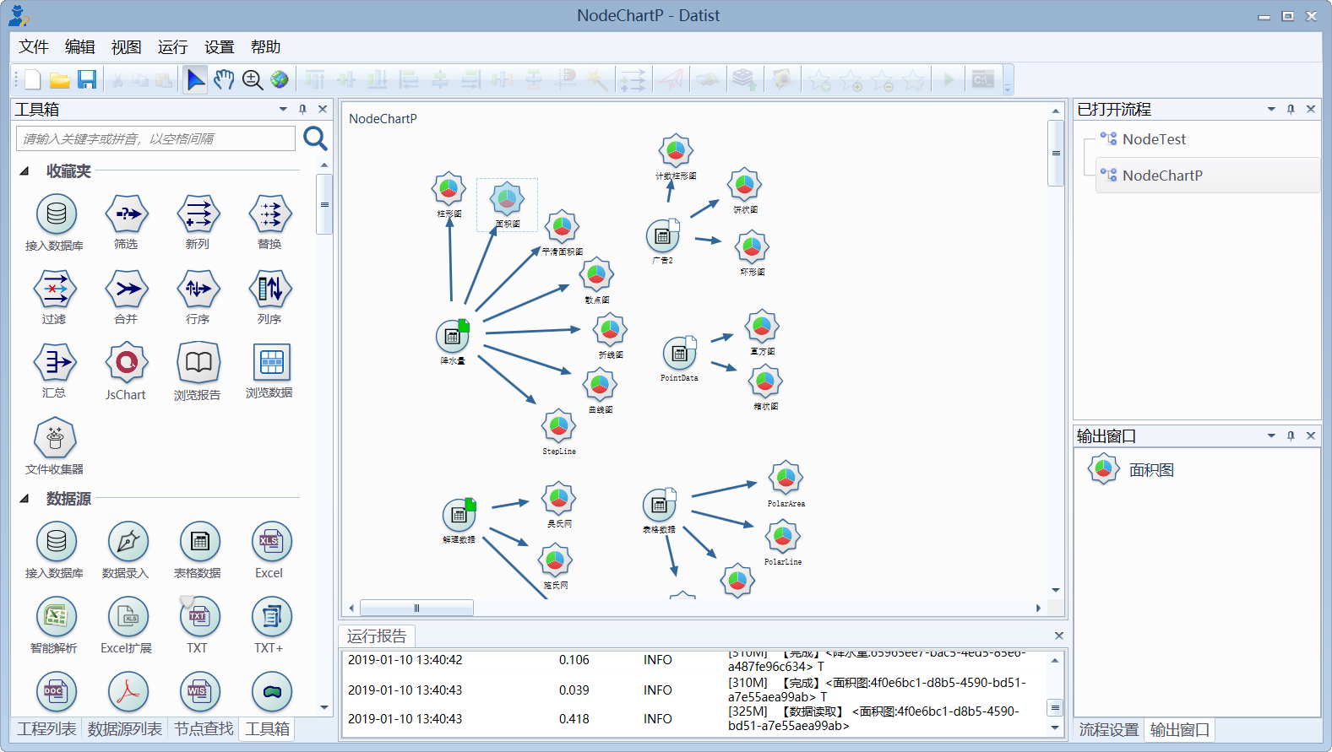
Task: Click the 面积图 chart node on canvas
Action: coord(507,200)
